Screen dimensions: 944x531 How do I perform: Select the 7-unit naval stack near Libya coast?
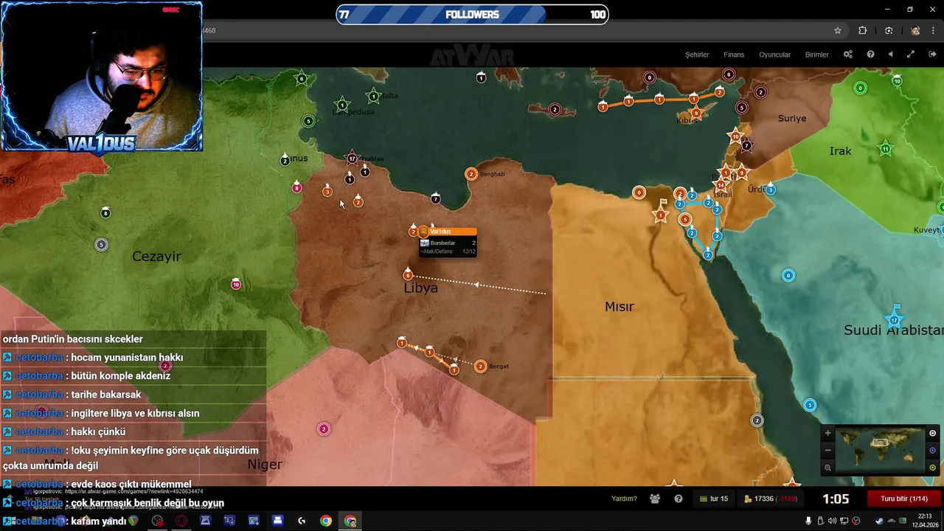pyautogui.click(x=436, y=198)
